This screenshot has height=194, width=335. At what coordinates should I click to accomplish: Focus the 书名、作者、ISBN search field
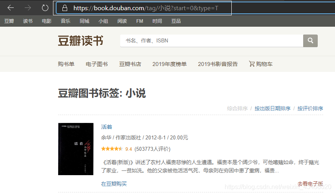212,40
